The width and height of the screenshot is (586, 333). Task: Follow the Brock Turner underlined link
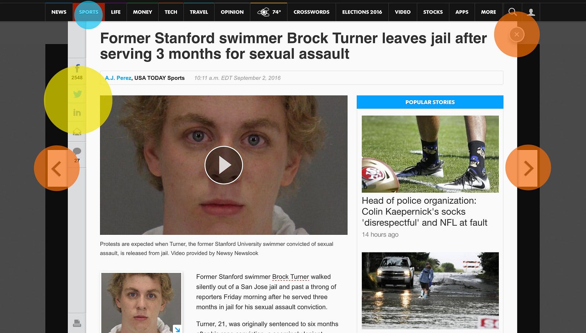[x=290, y=277]
